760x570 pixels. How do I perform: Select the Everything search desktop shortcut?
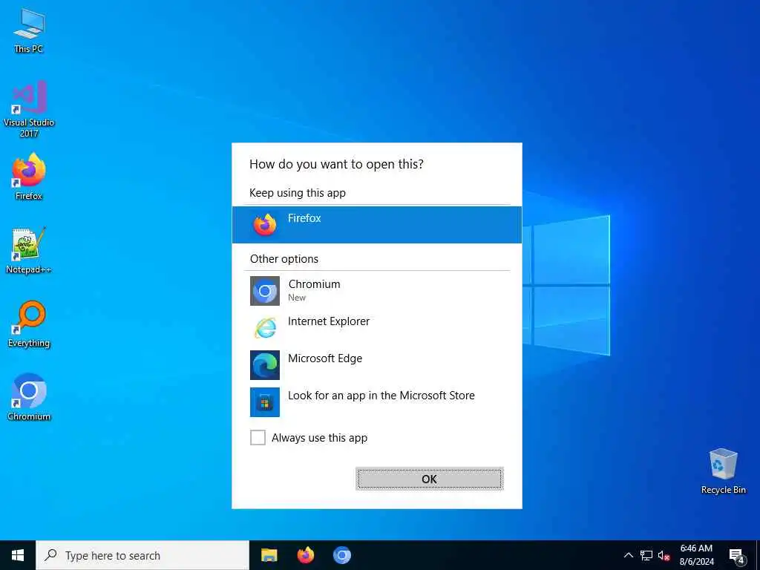pyautogui.click(x=29, y=324)
